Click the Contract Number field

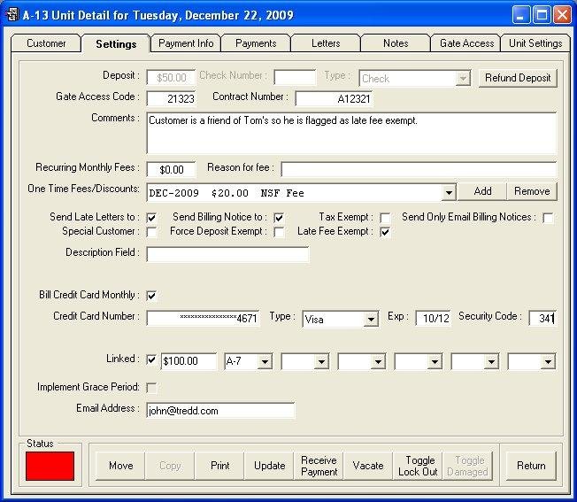334,98
